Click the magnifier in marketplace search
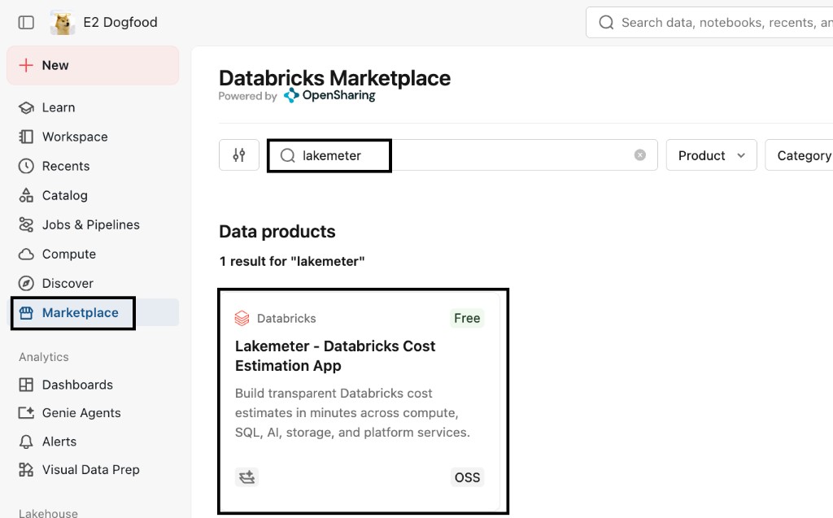Image resolution: width=833 pixels, height=518 pixels. 287,155
